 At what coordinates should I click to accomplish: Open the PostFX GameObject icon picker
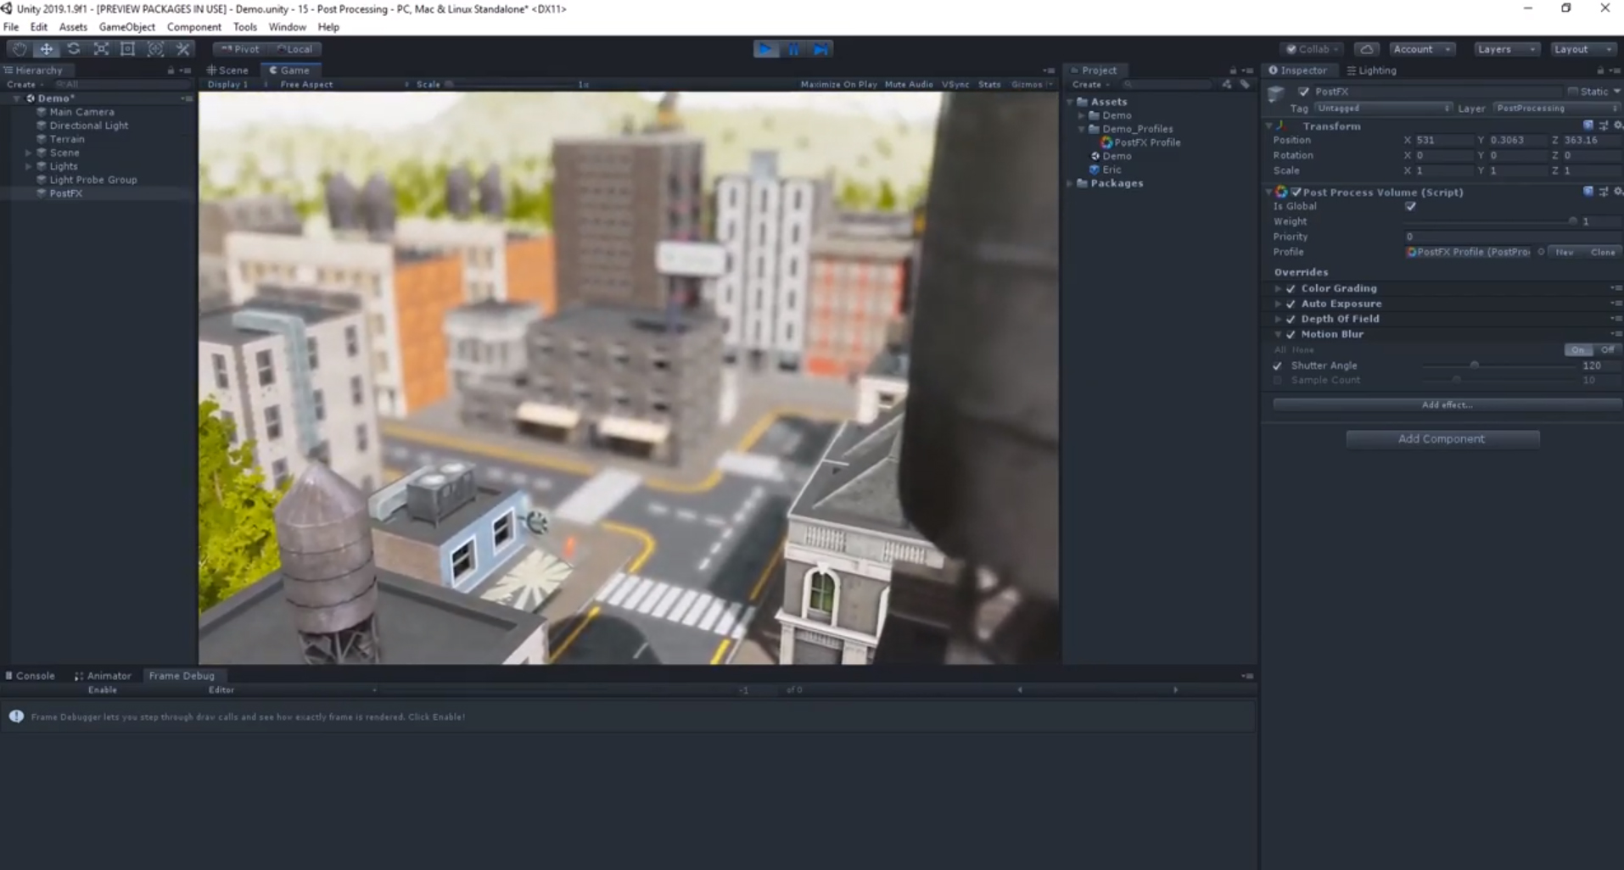pos(1276,95)
